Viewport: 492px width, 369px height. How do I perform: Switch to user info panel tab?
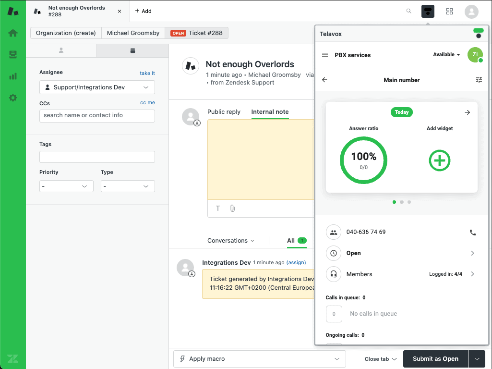pos(61,50)
